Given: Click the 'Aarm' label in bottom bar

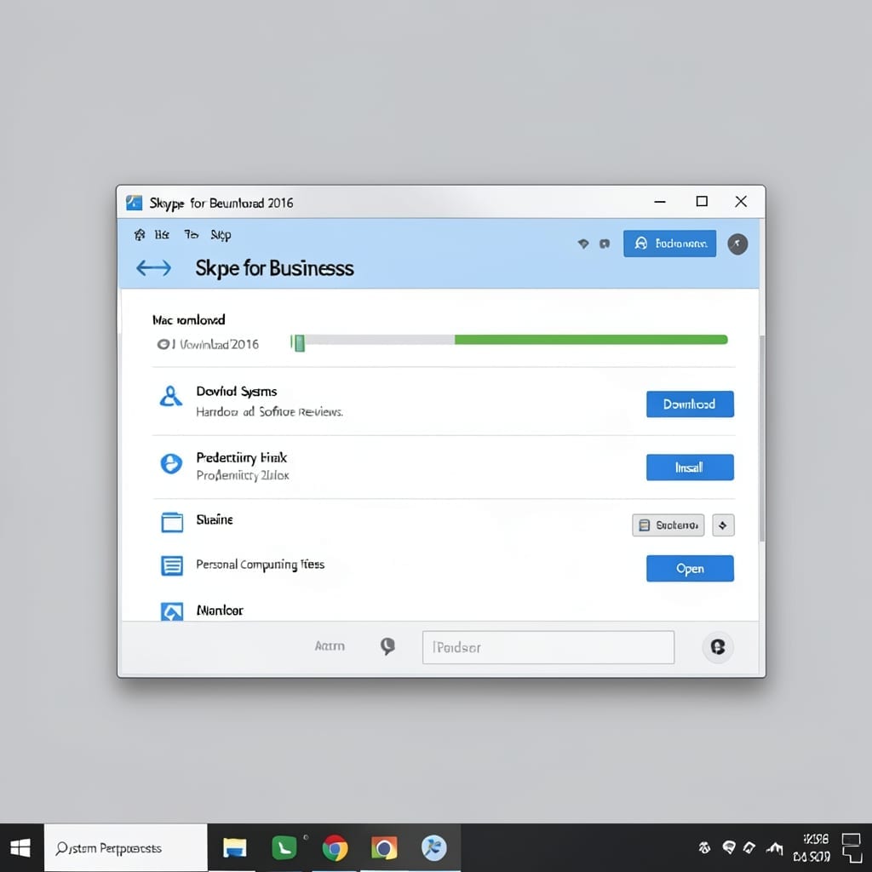Looking at the screenshot, I should coord(330,645).
